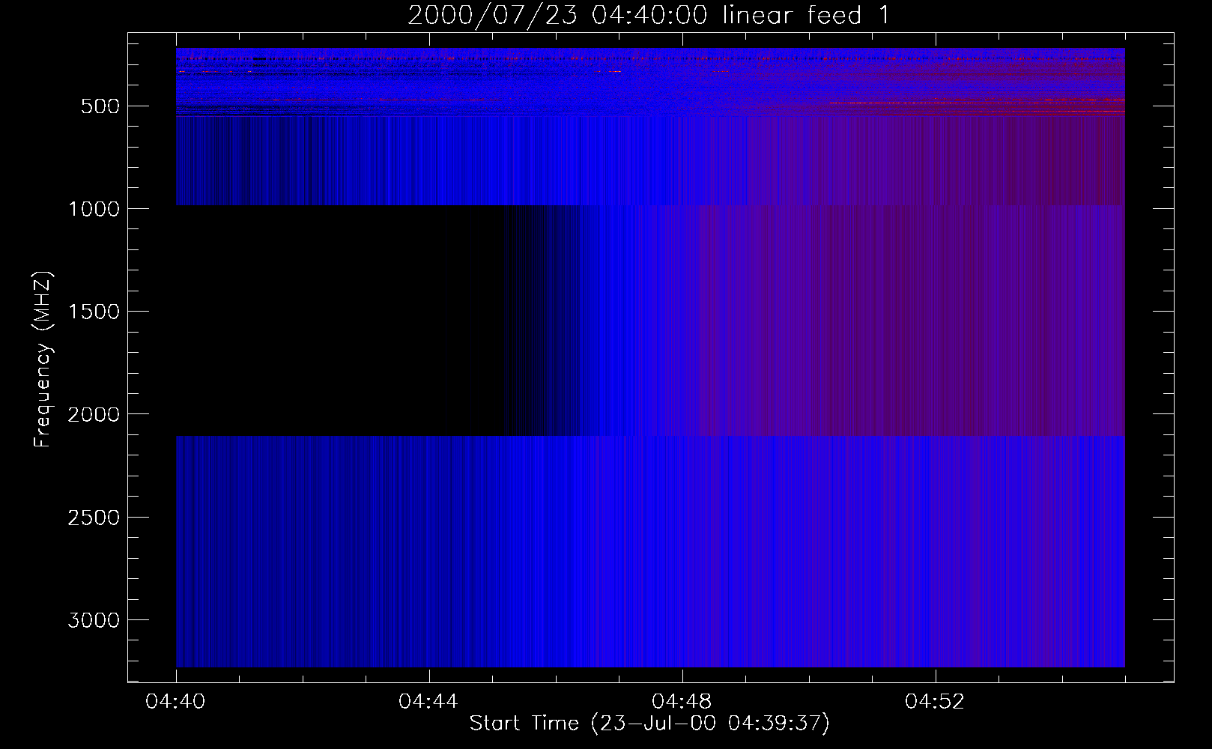Click the plot title '2000/07/23 04:40:00 linear feed 1'
The height and width of the screenshot is (749, 1212).
coord(649,15)
